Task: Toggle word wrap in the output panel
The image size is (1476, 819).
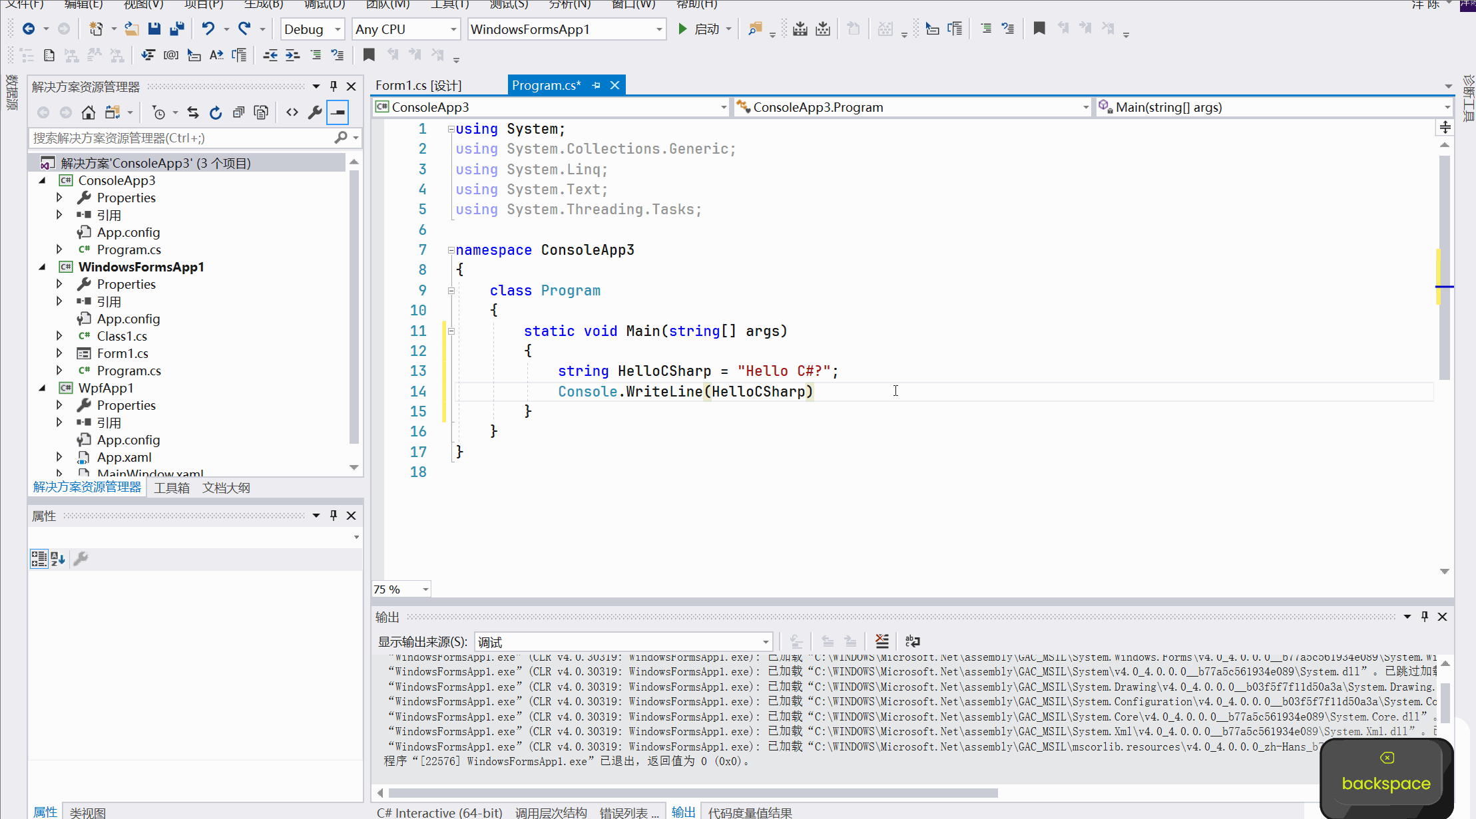Action: (x=912, y=641)
